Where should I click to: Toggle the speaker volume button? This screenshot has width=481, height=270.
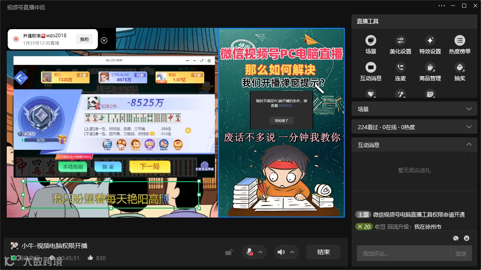click(x=281, y=252)
